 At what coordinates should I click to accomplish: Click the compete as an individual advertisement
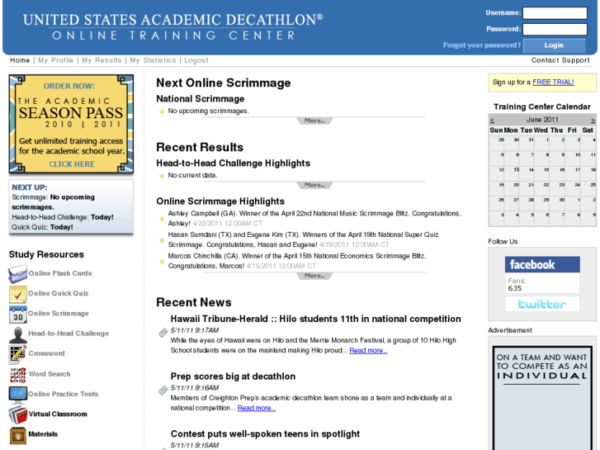click(542, 397)
